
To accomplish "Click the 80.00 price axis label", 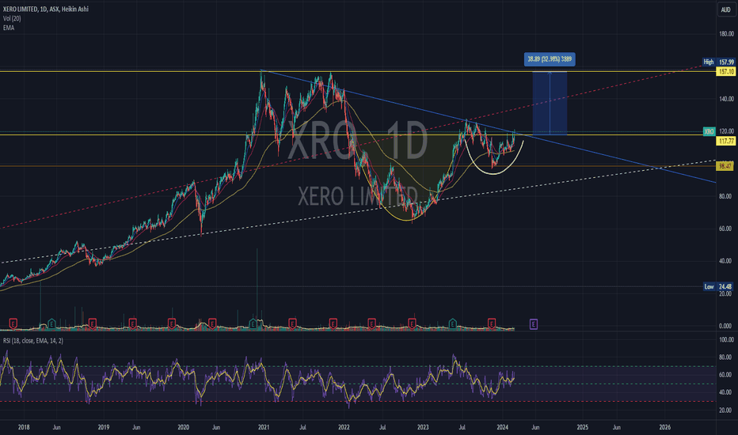I will [726, 196].
